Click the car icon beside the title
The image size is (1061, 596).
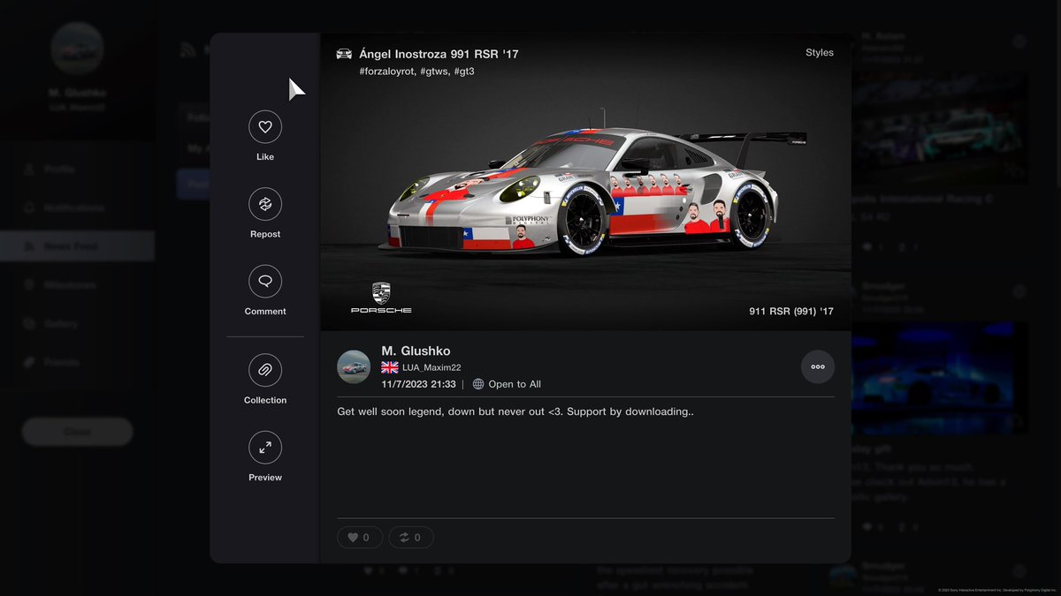point(345,55)
